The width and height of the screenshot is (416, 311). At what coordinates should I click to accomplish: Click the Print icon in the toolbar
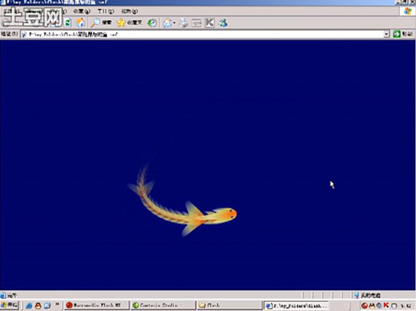[183, 23]
